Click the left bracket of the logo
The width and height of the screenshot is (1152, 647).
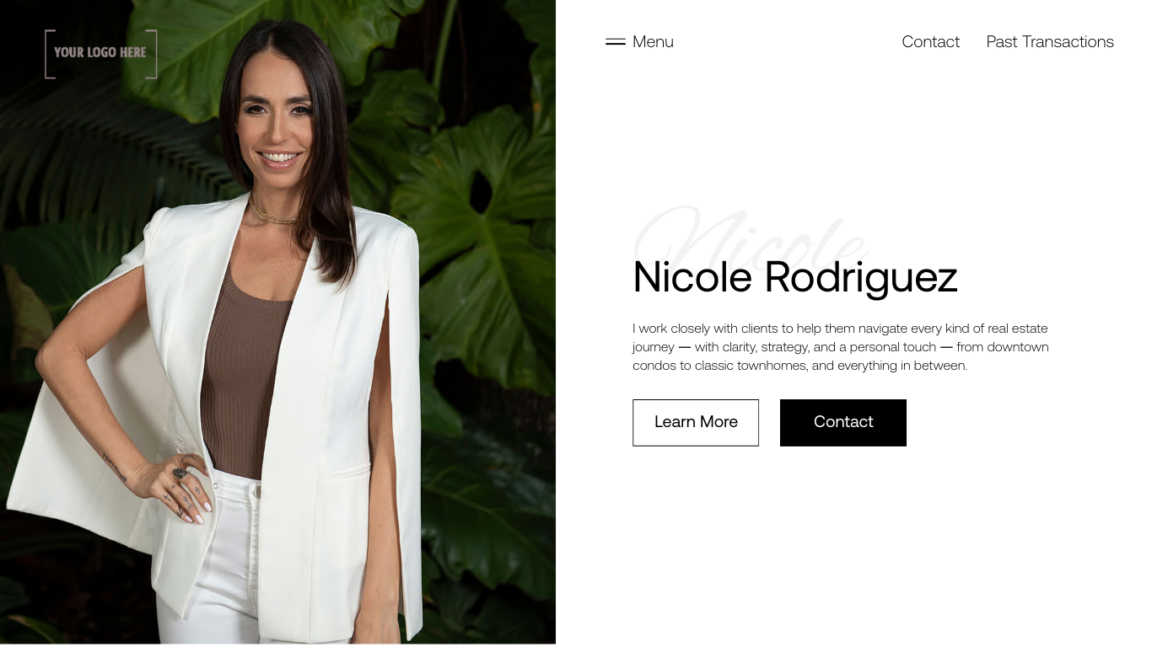[x=49, y=54]
